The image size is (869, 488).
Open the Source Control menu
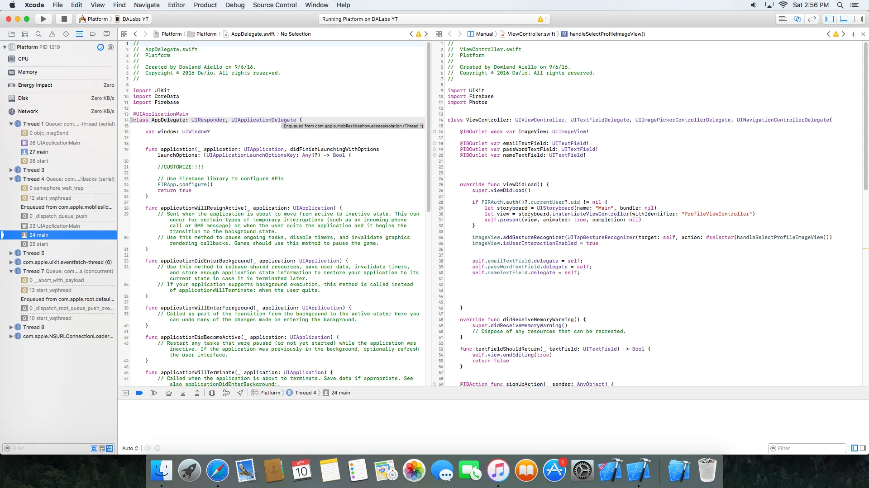(275, 5)
